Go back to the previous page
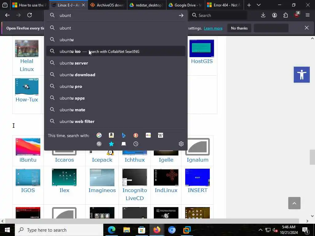The width and height of the screenshot is (315, 236). point(7,15)
